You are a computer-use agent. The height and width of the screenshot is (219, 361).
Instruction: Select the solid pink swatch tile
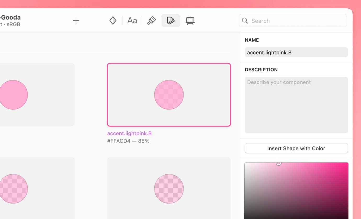pyautogui.click(x=37, y=95)
